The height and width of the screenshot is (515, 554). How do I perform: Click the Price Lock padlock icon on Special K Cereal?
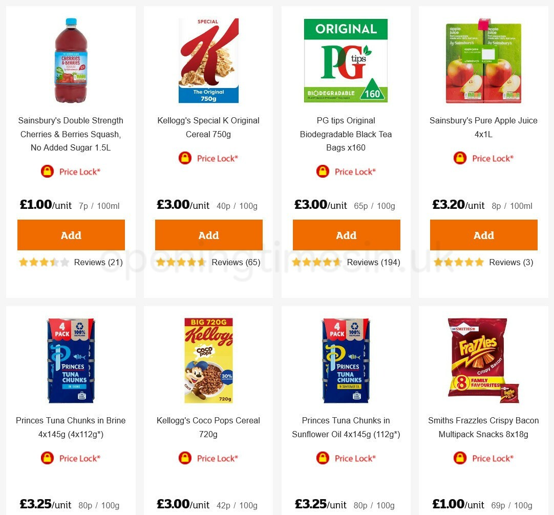point(185,158)
